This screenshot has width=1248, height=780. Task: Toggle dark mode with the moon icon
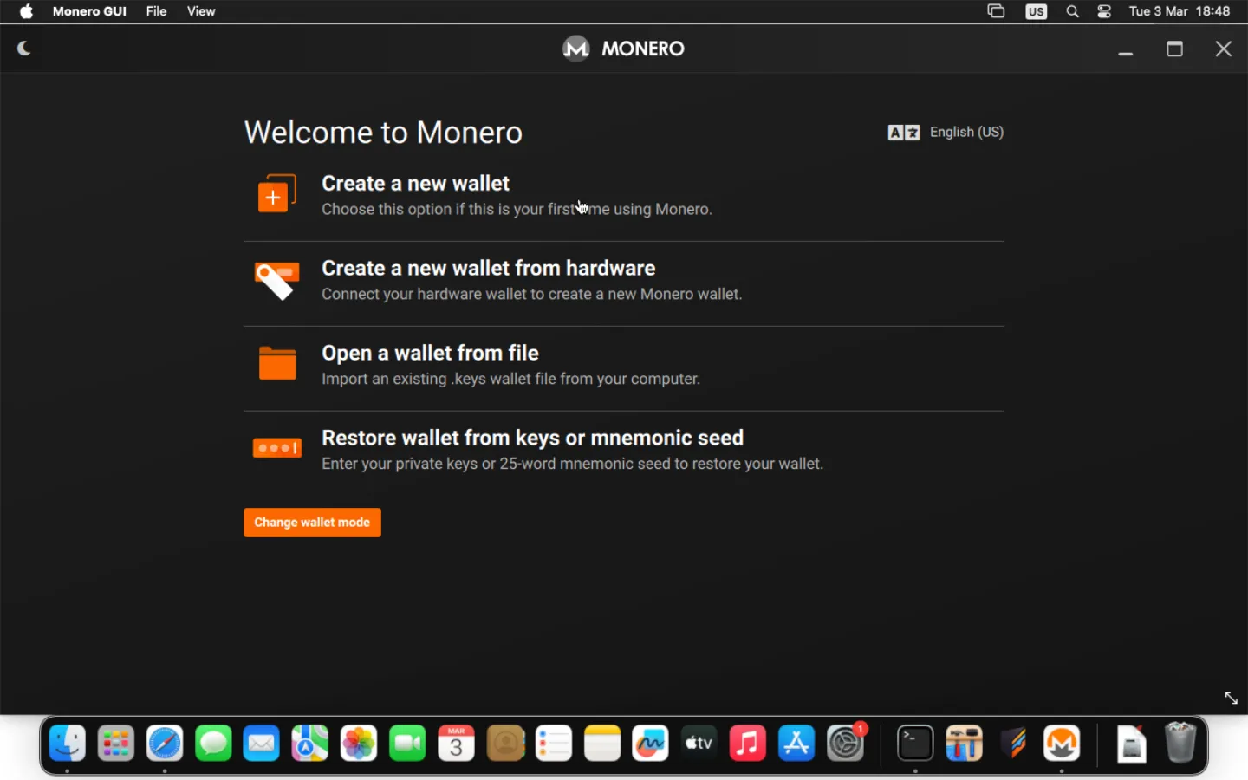click(x=24, y=49)
